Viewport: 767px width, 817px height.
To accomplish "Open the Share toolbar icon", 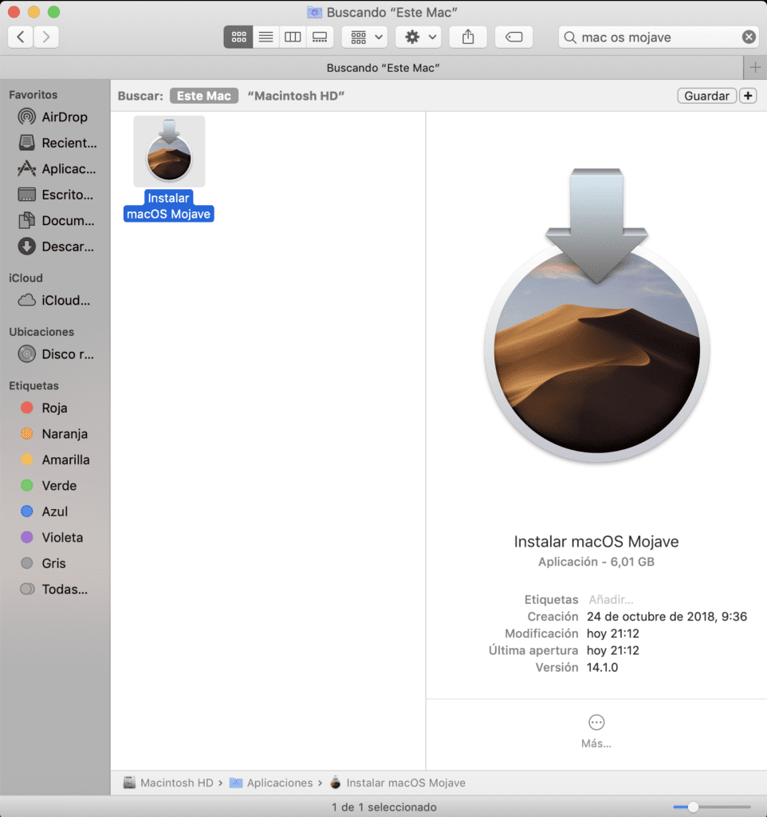I will point(468,37).
